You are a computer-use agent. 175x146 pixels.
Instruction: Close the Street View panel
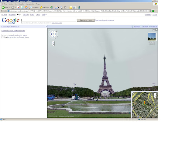(x=156, y=30)
